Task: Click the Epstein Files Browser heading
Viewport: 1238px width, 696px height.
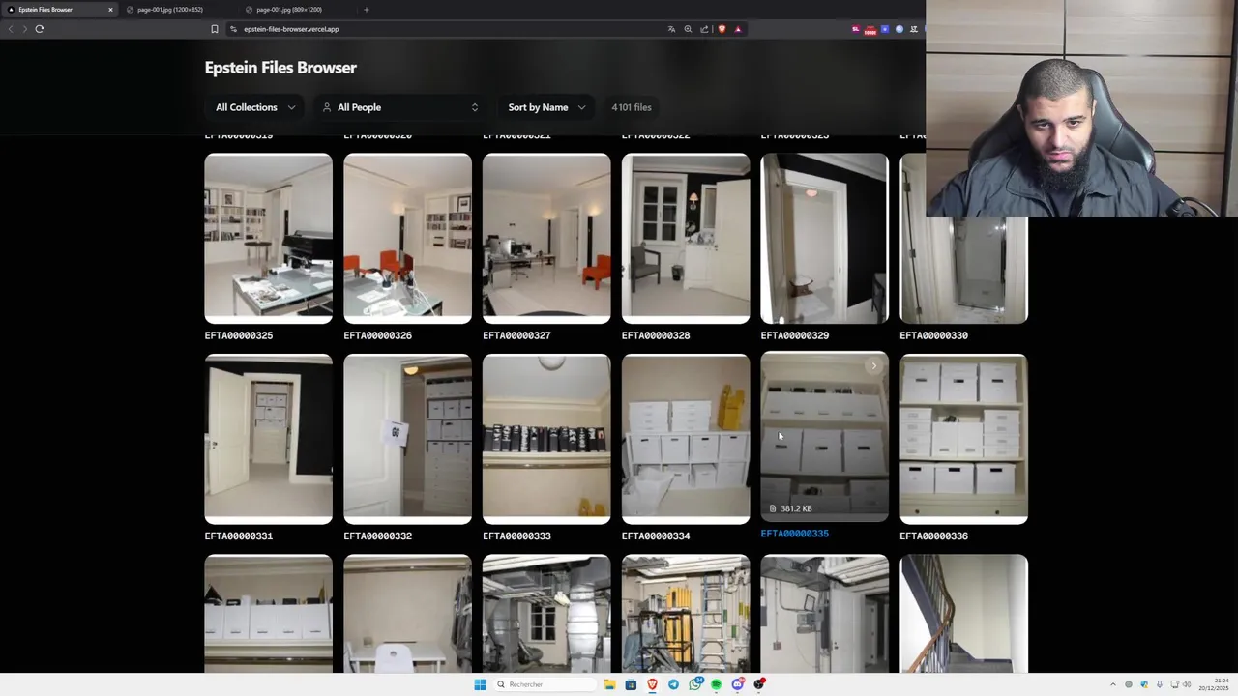Action: (x=280, y=68)
